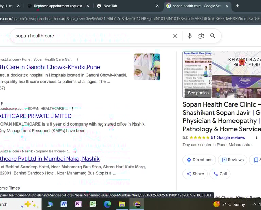Click the justdial.com Nashik breadcrumb
This screenshot has height=210, width=261.
(x=35, y=151)
